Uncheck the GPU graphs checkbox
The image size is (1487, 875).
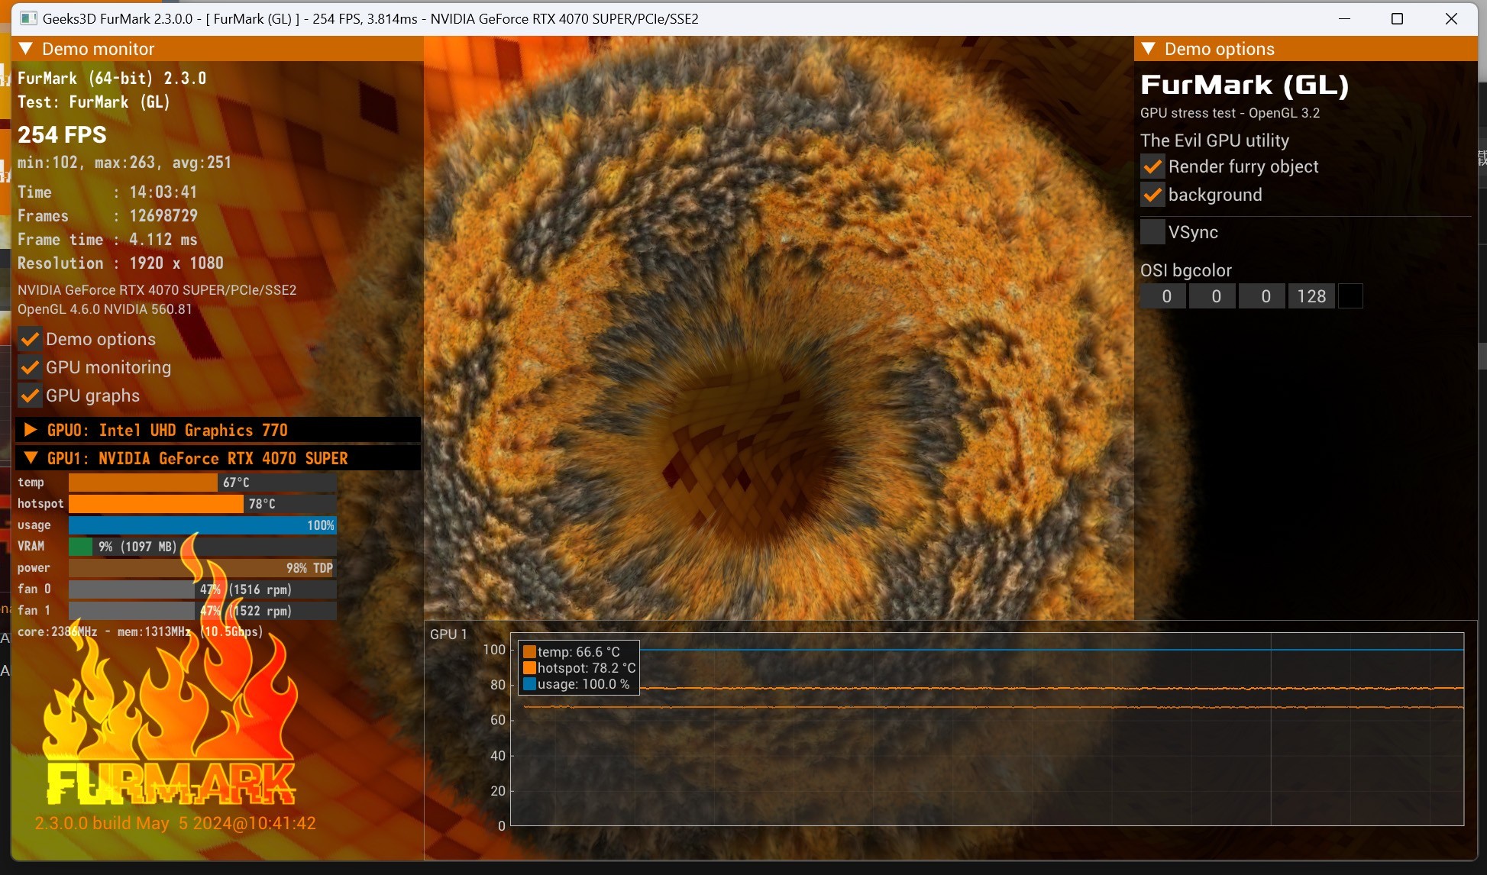(x=30, y=396)
